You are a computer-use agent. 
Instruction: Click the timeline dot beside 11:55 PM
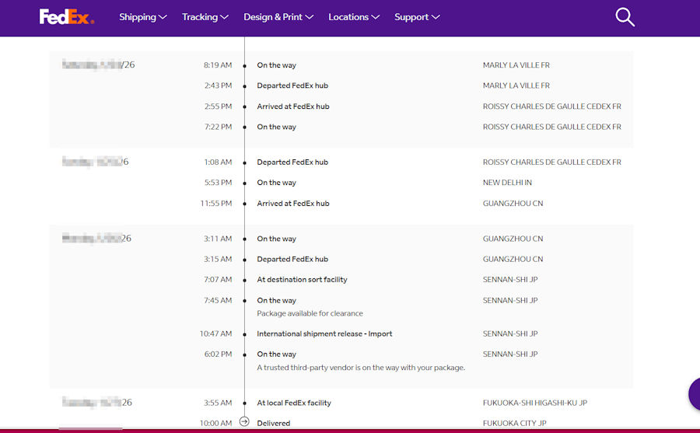[x=244, y=204]
